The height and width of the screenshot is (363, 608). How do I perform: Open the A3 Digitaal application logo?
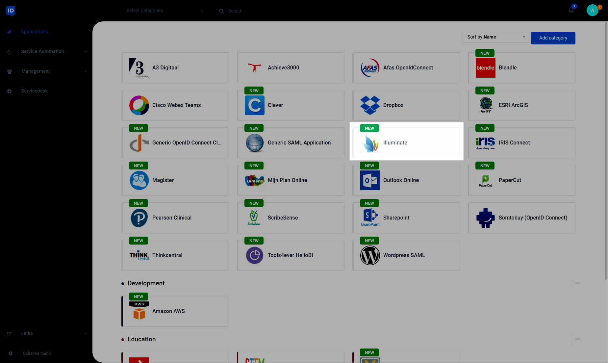[139, 68]
